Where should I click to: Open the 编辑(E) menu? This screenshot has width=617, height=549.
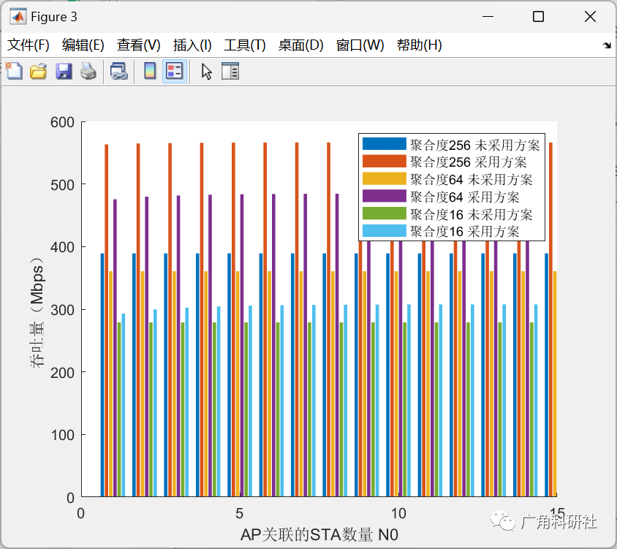(83, 45)
